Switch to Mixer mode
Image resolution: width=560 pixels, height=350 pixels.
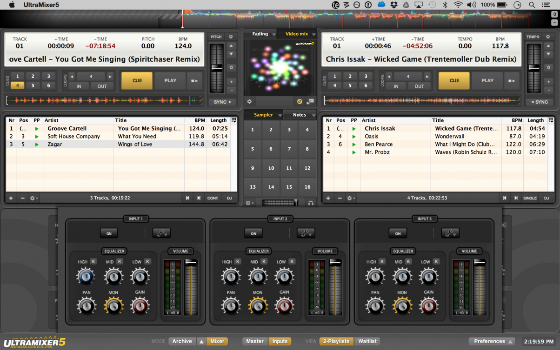[x=217, y=341]
